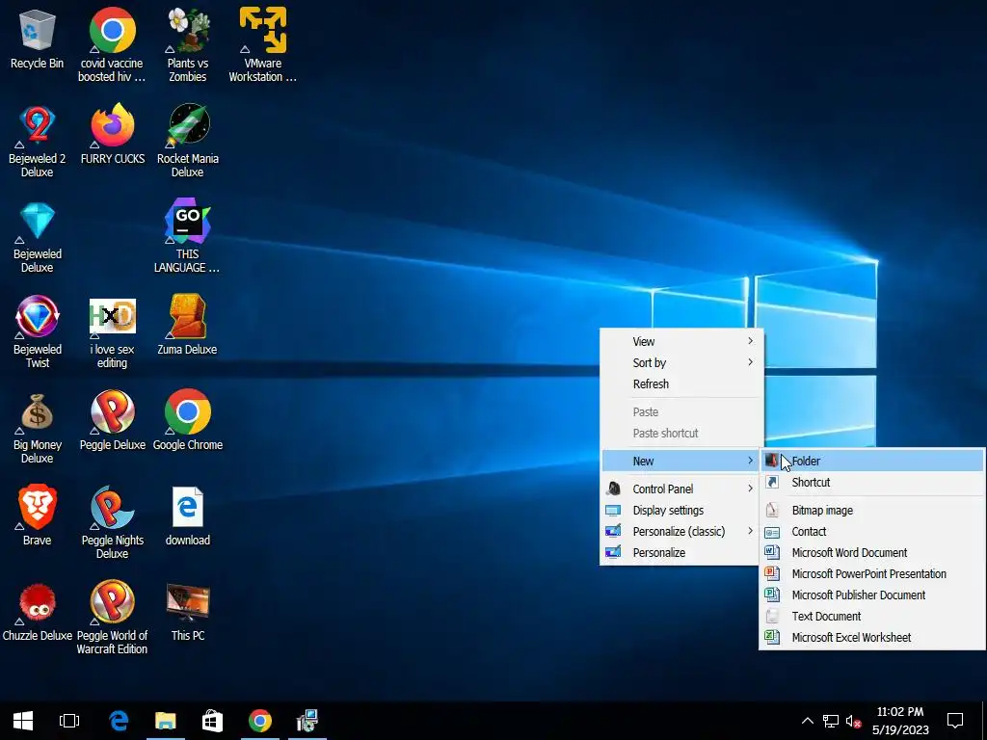Image resolution: width=987 pixels, height=740 pixels.
Task: Create a new Contact
Action: pos(871,532)
